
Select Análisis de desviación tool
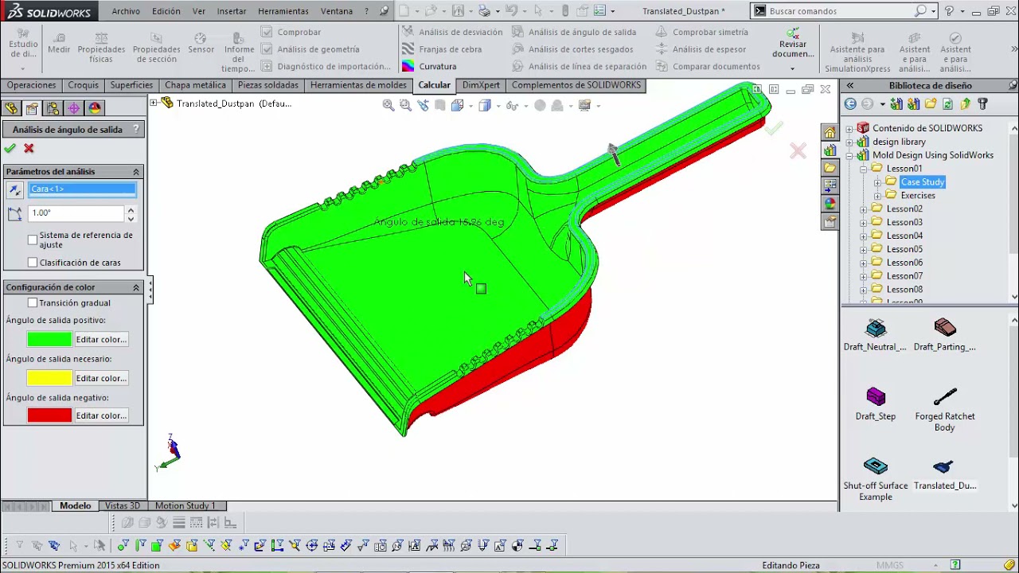coord(452,32)
